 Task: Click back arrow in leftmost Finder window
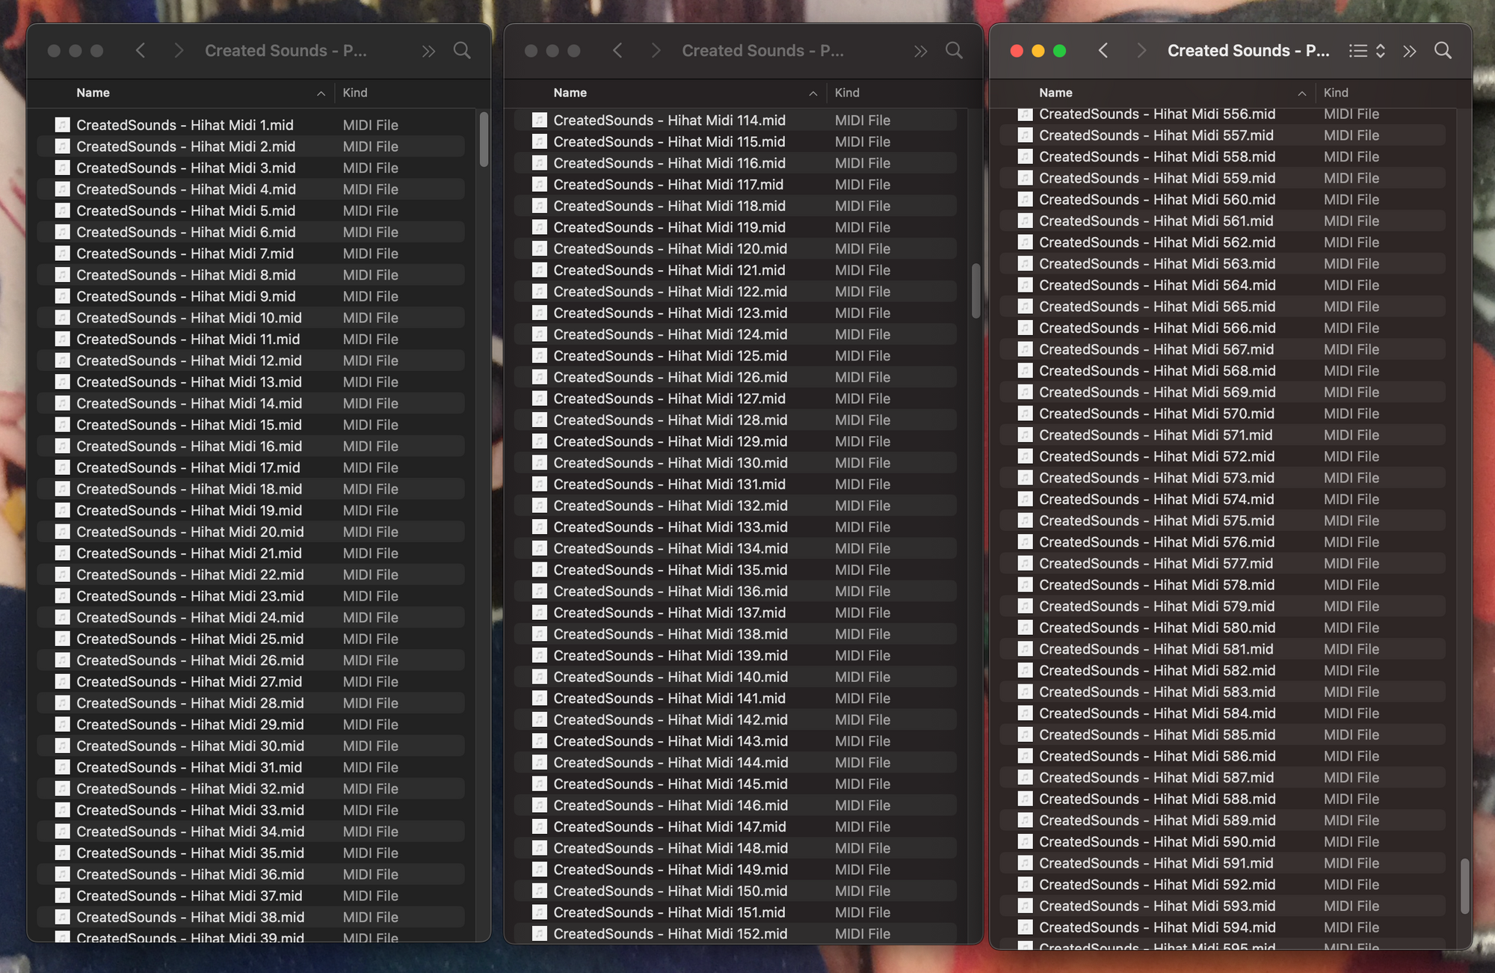pos(141,50)
